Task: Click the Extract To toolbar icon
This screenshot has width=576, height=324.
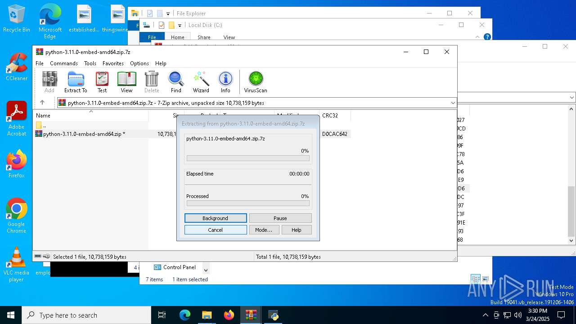Action: click(76, 82)
